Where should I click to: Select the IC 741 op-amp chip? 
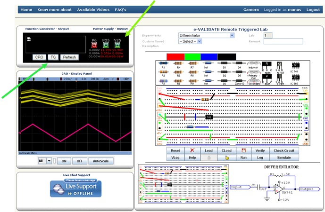296,65
